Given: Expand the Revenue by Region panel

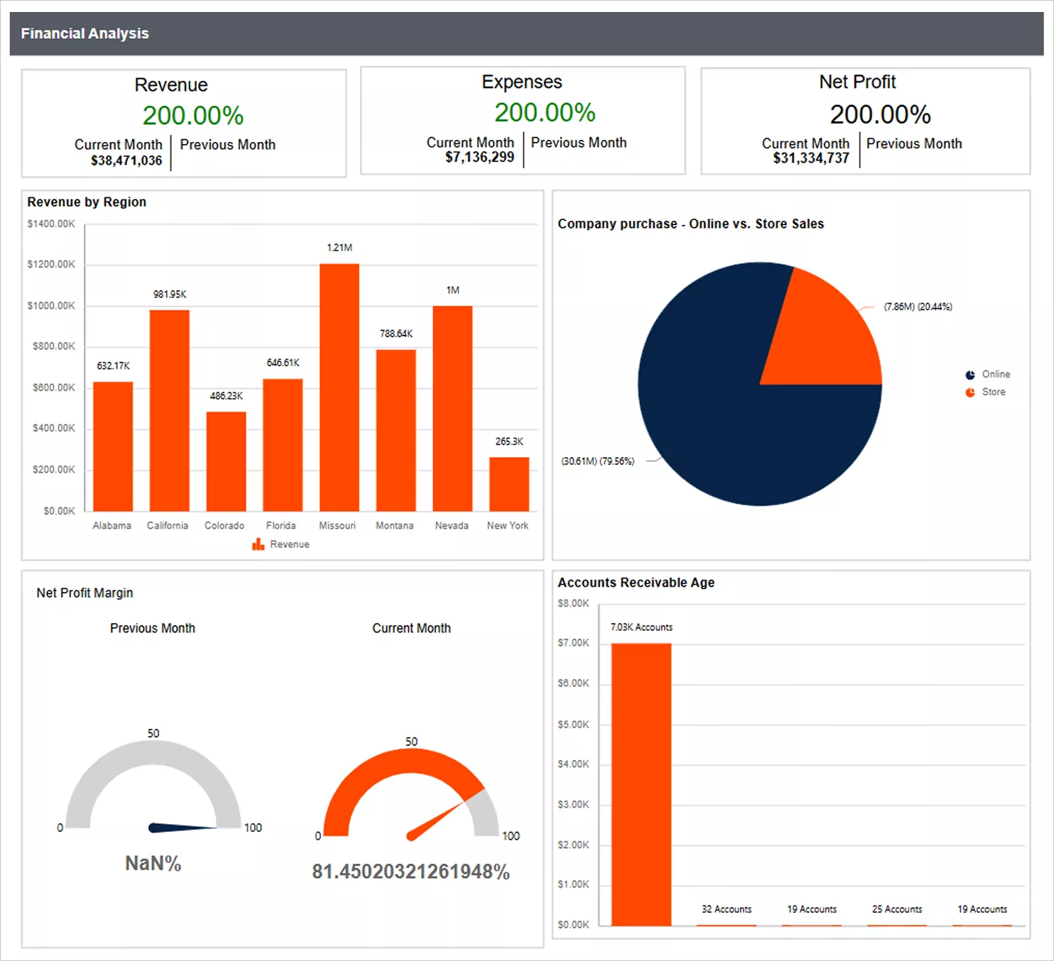Looking at the screenshot, I should (87, 202).
